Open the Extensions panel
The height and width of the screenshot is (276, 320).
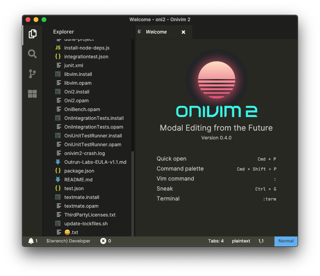click(32, 94)
